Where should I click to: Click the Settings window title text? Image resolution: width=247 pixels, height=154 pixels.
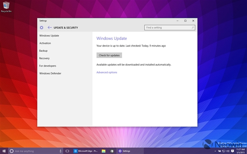[x=43, y=21]
